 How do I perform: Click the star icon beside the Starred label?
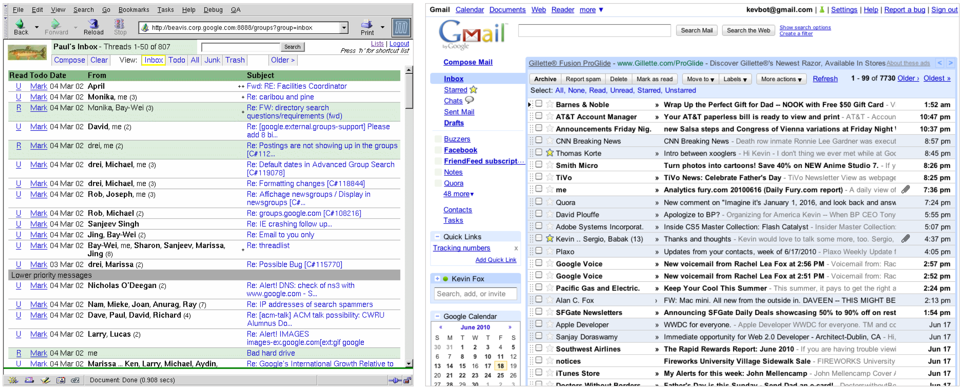click(x=473, y=89)
